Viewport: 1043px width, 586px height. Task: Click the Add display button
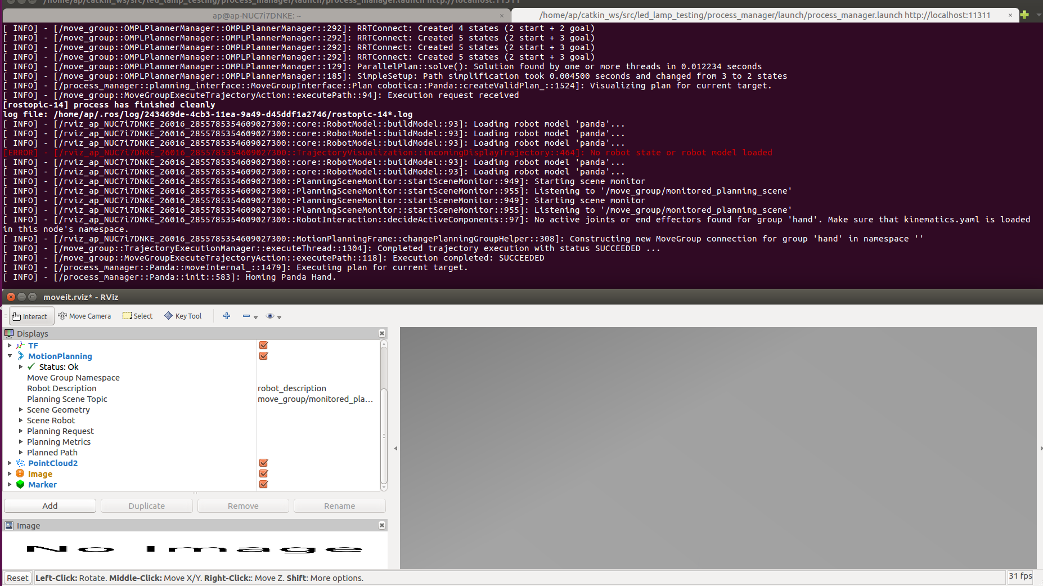pyautogui.click(x=50, y=506)
